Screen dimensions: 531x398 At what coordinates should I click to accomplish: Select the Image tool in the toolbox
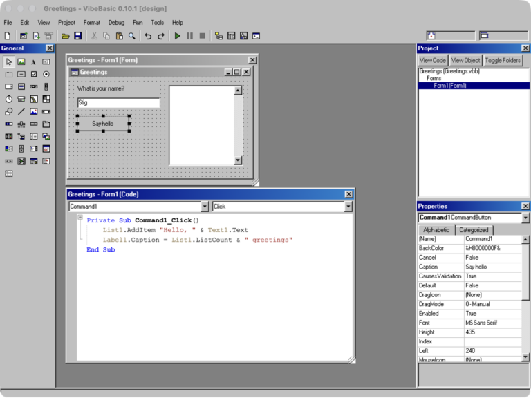[x=33, y=112]
